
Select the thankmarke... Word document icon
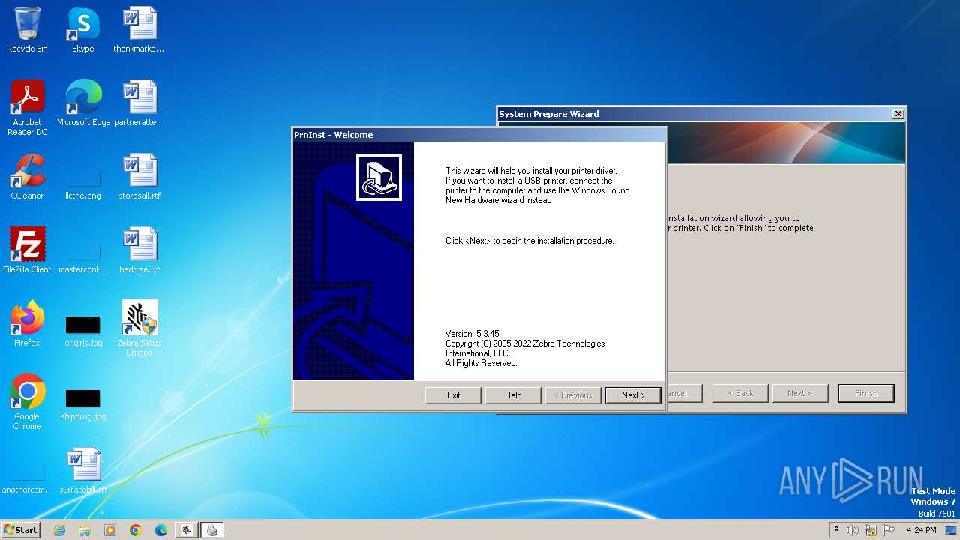coord(139,30)
